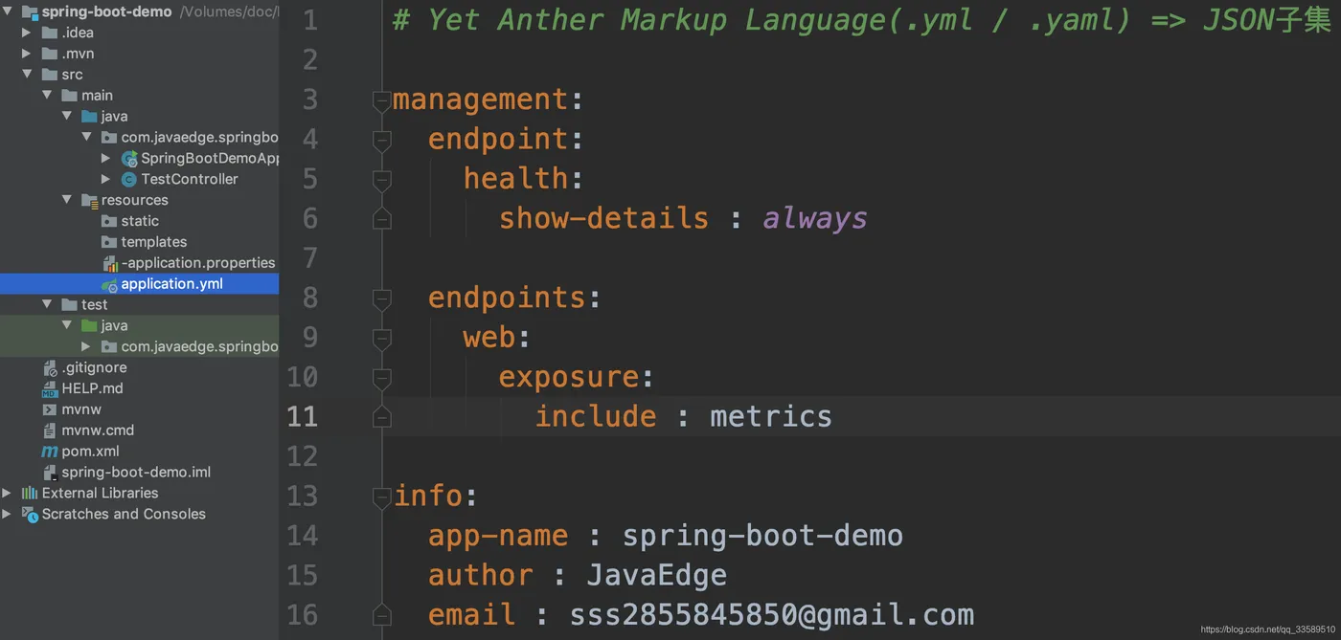This screenshot has height=640, width=1341.
Task: Expand the .mvn folder arrow
Action: (x=27, y=54)
